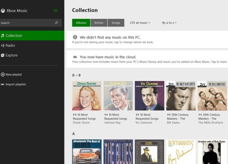The image size is (228, 164).
Task: Tap the You now have music in the cloud notice
Action: 147,59
